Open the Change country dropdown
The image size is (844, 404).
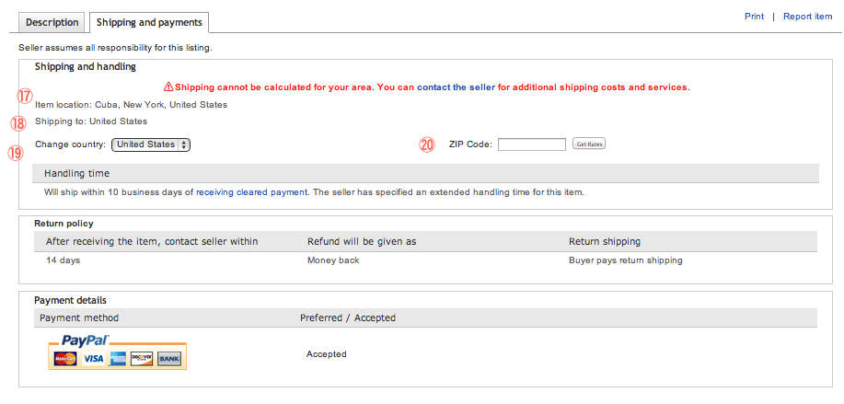tap(151, 144)
